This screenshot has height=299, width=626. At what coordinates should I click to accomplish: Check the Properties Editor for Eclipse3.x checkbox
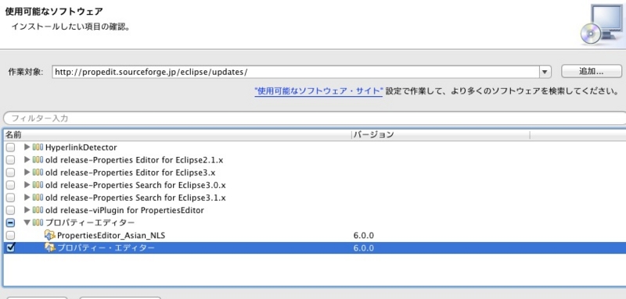[x=11, y=173]
